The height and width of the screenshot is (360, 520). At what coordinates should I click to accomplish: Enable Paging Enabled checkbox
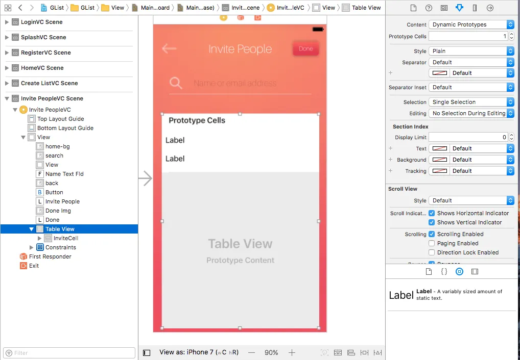pyautogui.click(x=432, y=243)
